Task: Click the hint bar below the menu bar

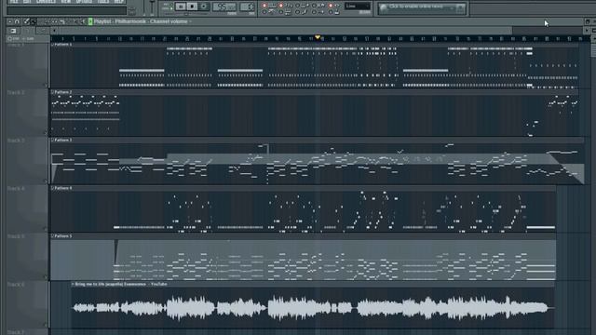Action: 66,10
